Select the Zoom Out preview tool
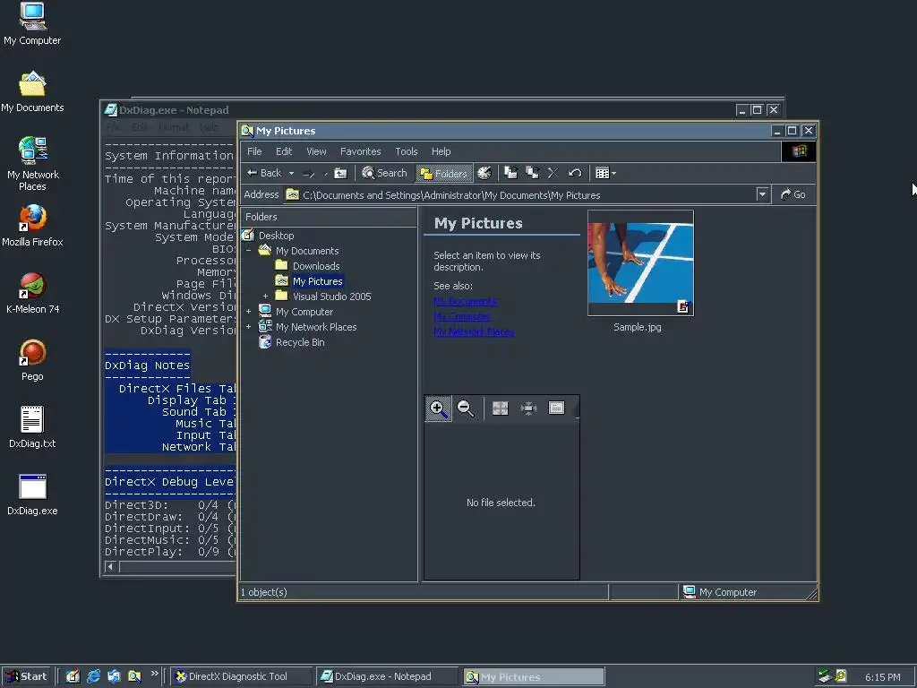 point(466,408)
